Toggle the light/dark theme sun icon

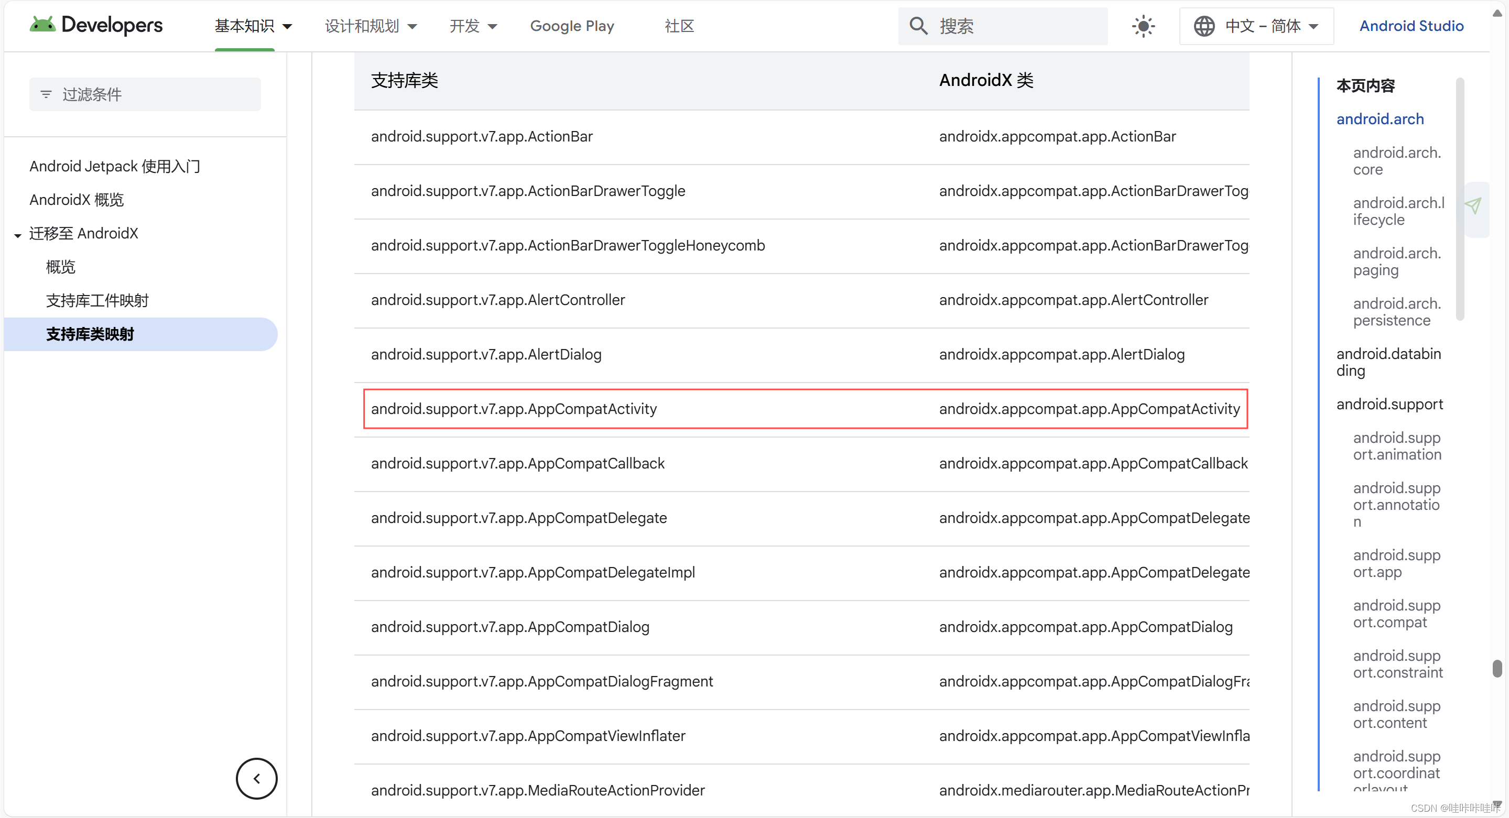click(1143, 26)
